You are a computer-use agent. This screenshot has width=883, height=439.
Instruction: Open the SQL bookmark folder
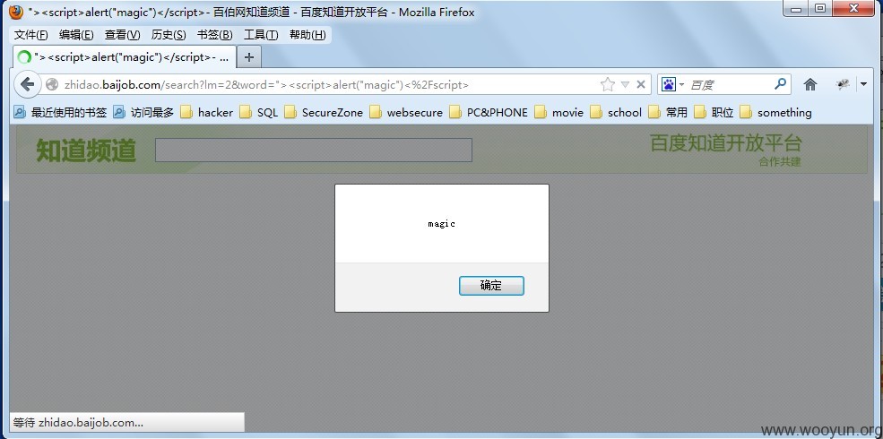pos(259,113)
